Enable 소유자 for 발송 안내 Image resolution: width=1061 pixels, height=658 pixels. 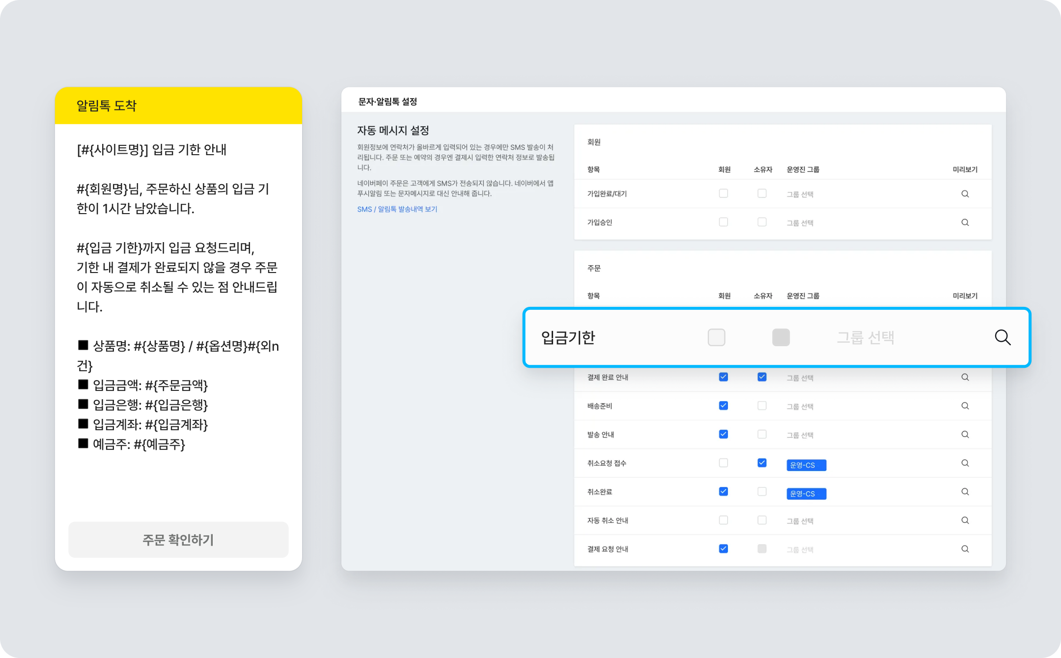pos(762,434)
